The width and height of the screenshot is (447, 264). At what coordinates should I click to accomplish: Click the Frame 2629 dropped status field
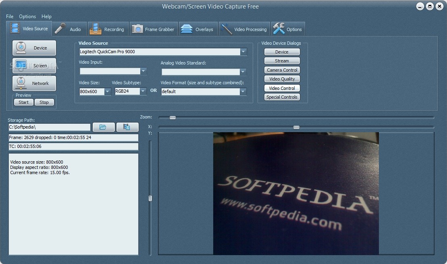point(73,138)
